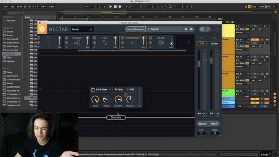The height and width of the screenshot is (157, 279).
Task: Open Nectar help question mark icon
Action: tap(208, 29)
